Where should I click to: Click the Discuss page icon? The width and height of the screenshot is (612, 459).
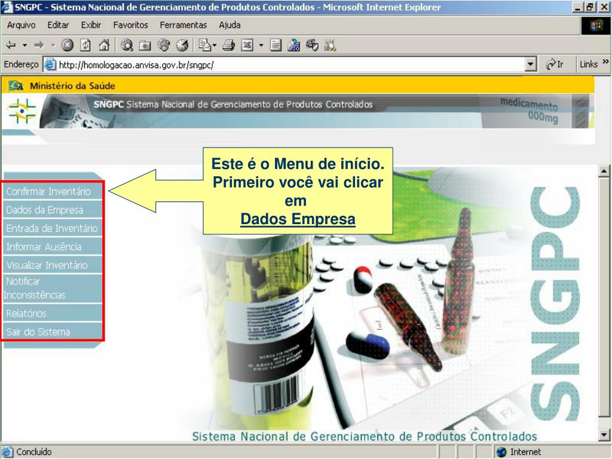click(276, 45)
